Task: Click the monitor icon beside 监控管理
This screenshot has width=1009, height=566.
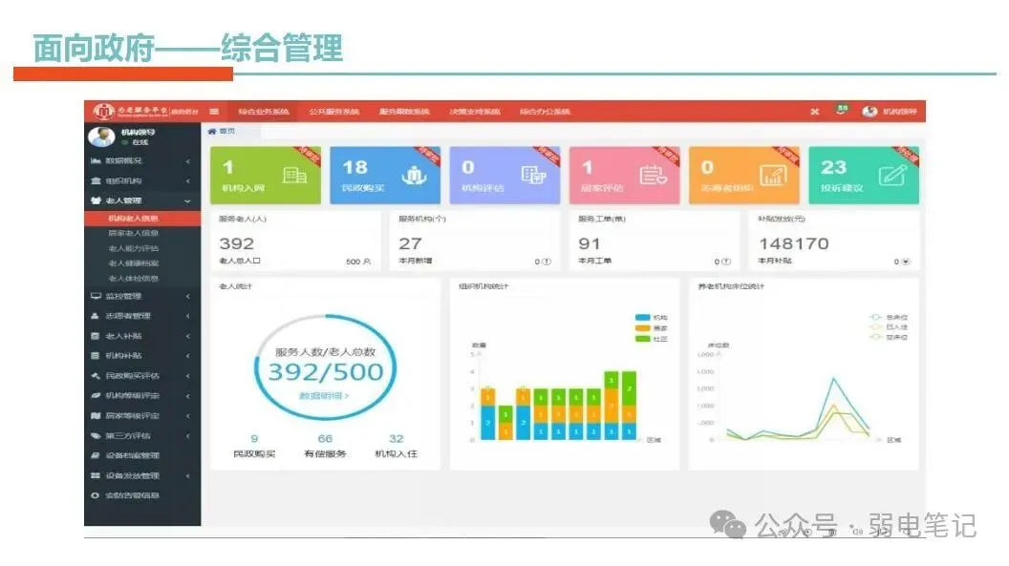Action: point(96,296)
